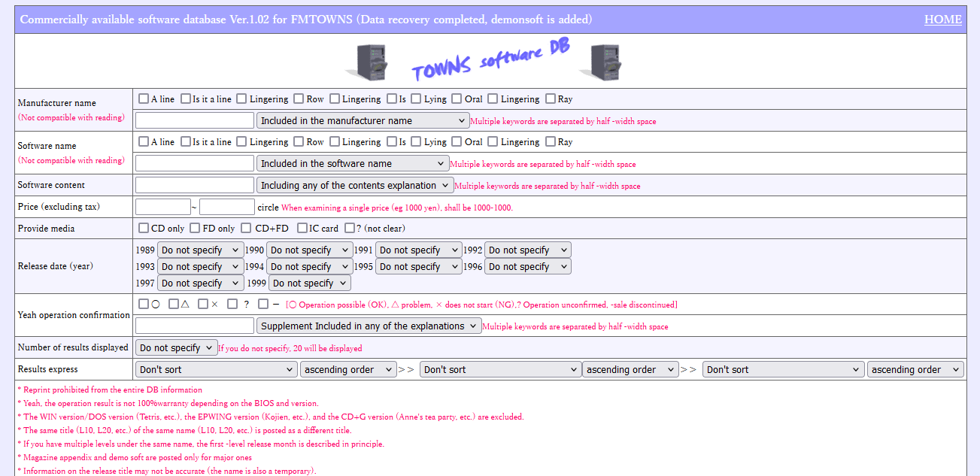Select 'CD only' media checkbox
This screenshot has width=980, height=476.
tap(144, 228)
